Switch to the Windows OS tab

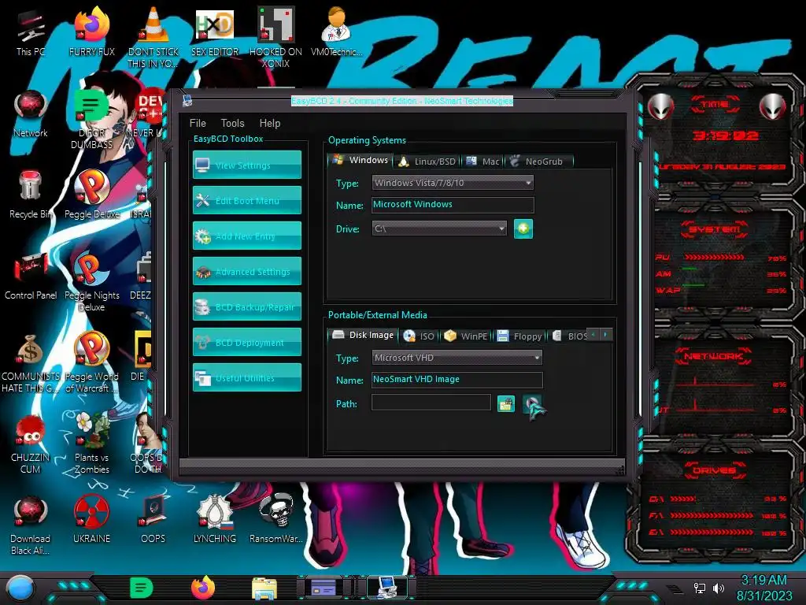[x=360, y=160]
